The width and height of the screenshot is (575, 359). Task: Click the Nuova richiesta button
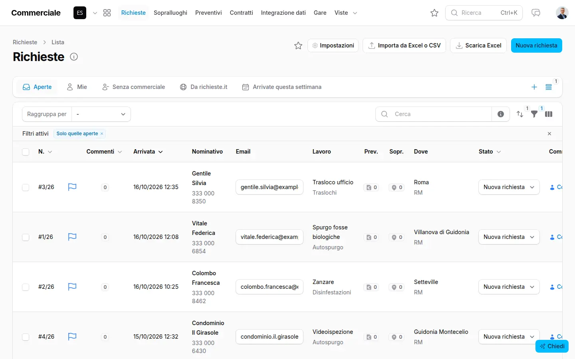point(537,45)
